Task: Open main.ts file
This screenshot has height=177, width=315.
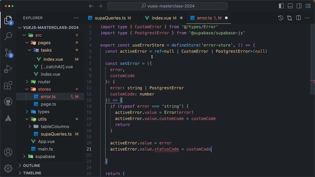Action: pyautogui.click(x=50, y=149)
